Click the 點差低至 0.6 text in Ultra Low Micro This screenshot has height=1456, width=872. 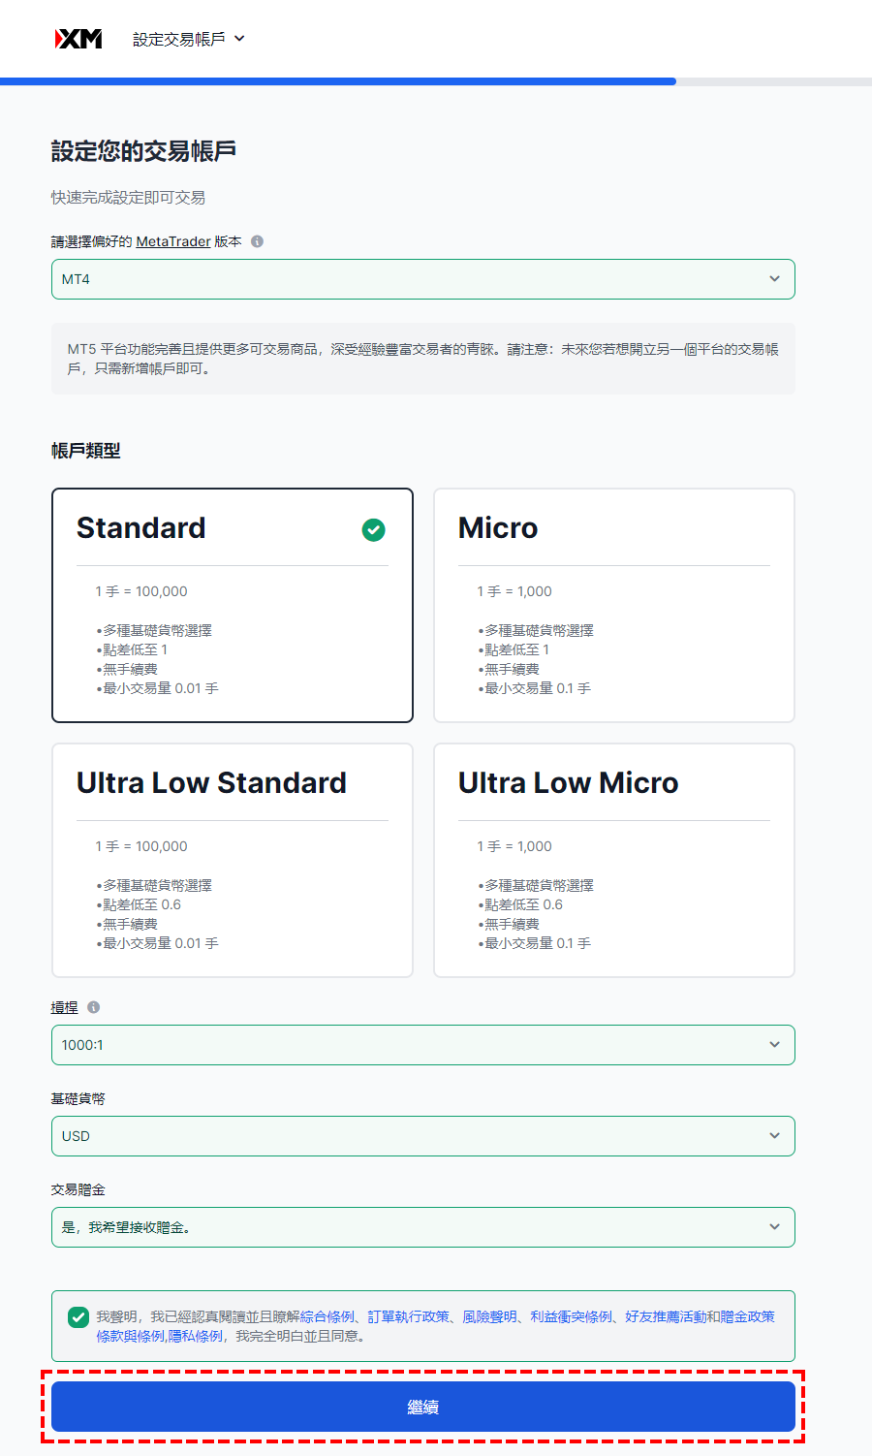[523, 904]
